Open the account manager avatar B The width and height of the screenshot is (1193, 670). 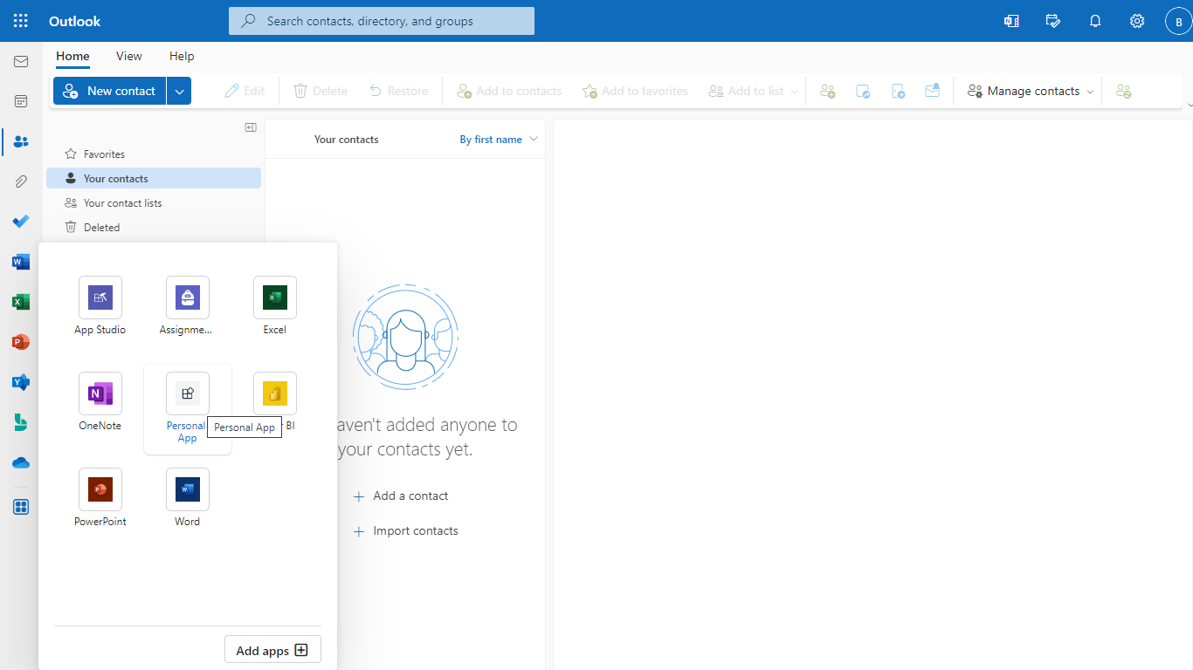pyautogui.click(x=1178, y=21)
